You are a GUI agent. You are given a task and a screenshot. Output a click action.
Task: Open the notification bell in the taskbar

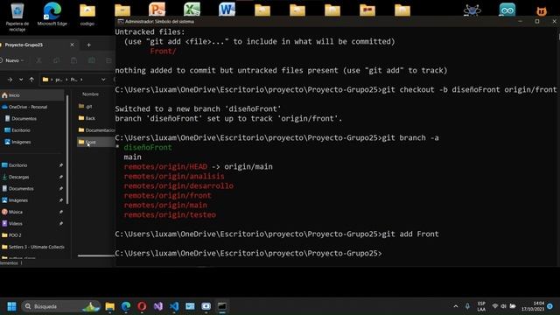pos(550,306)
